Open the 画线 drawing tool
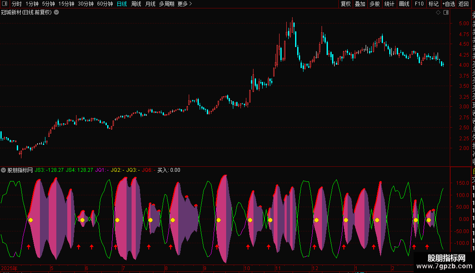This screenshot has height=273, width=475. (x=404, y=4)
